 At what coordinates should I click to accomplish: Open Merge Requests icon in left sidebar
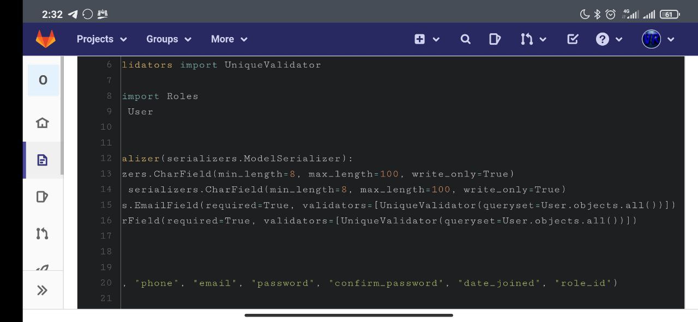point(43,234)
